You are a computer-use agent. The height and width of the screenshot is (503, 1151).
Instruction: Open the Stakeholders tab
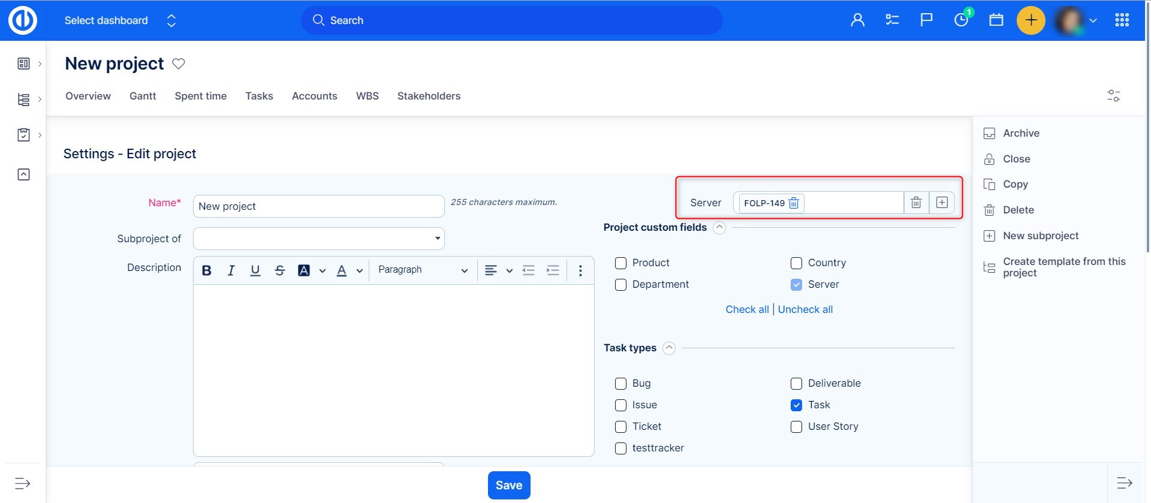429,96
